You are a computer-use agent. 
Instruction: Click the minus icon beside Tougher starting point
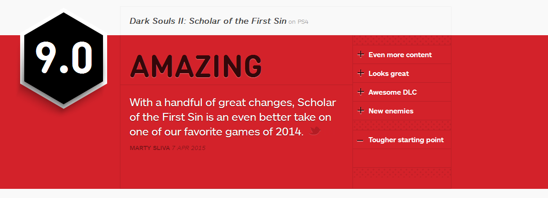(360, 140)
